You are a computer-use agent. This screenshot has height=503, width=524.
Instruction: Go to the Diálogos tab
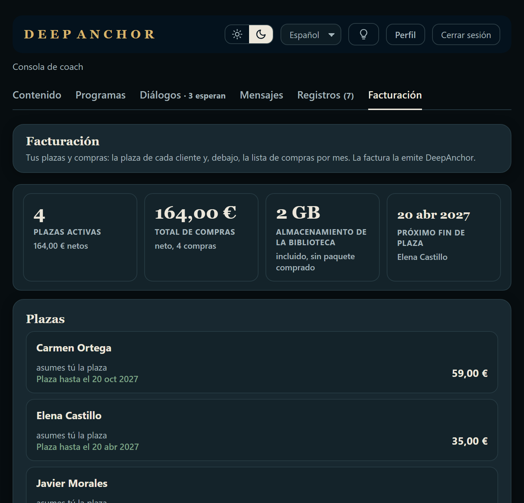183,95
